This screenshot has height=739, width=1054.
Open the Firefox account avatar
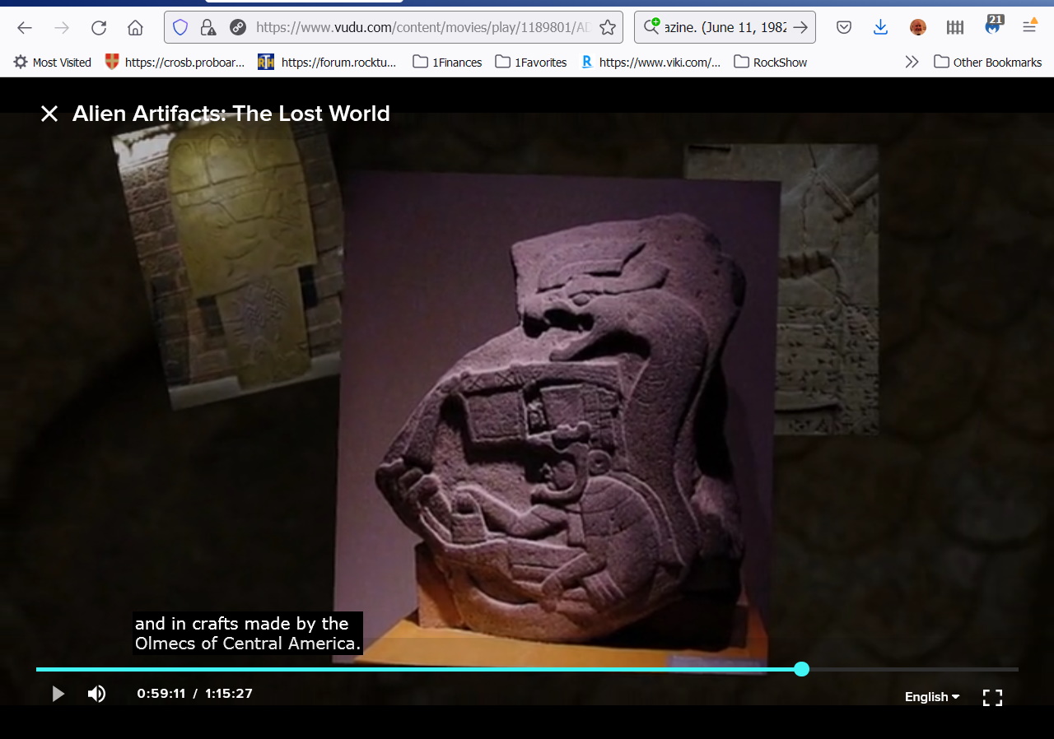(918, 27)
